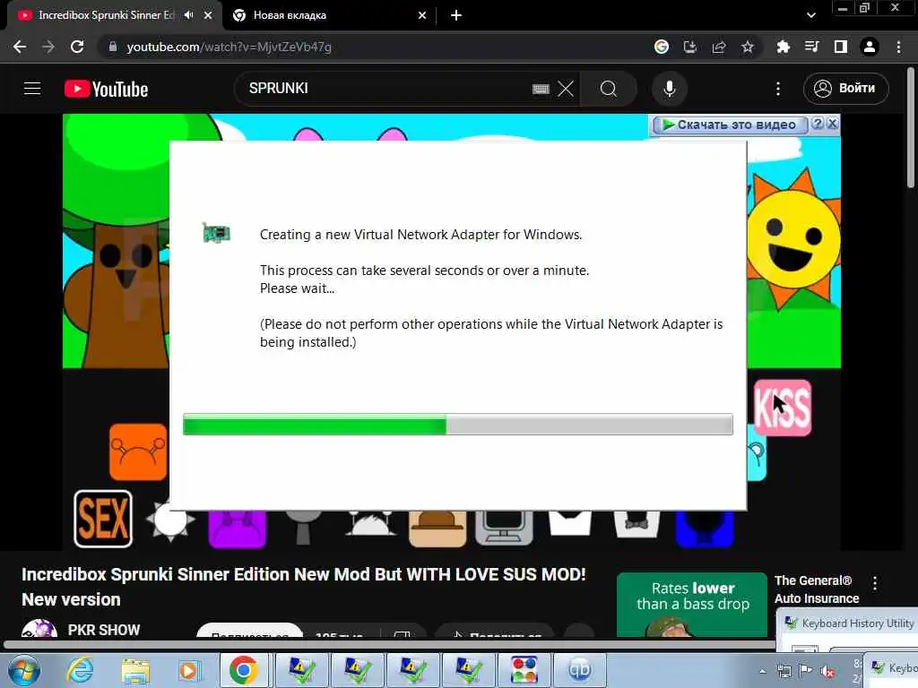Switch to Chrome in the taskbar
The width and height of the screenshot is (918, 688).
pos(243,670)
